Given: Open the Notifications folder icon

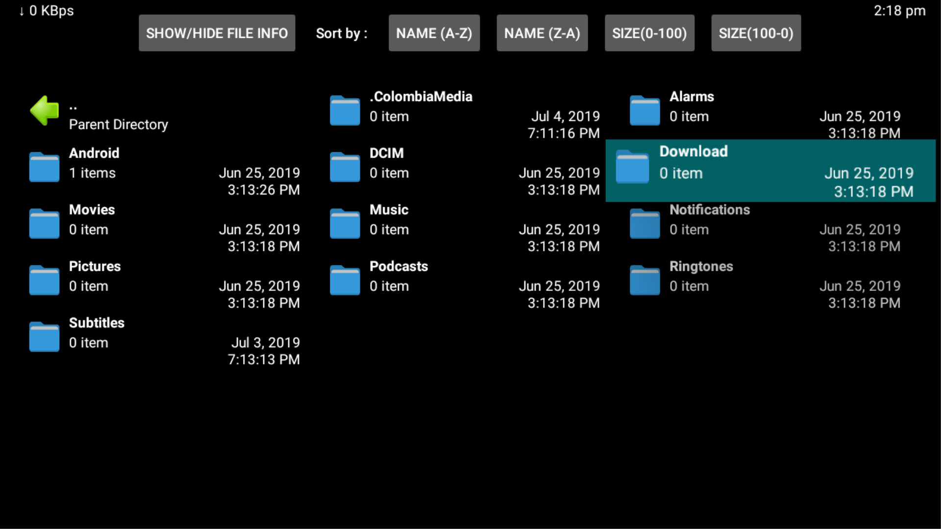Looking at the screenshot, I should 644,223.
